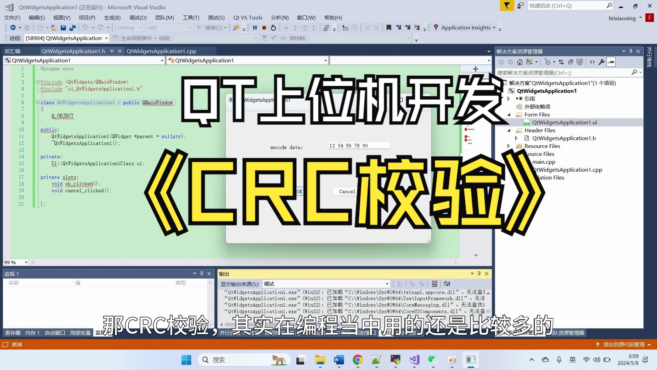657x370 pixels.
Task: Open Google Chrome from taskbar
Action: pyautogui.click(x=358, y=360)
